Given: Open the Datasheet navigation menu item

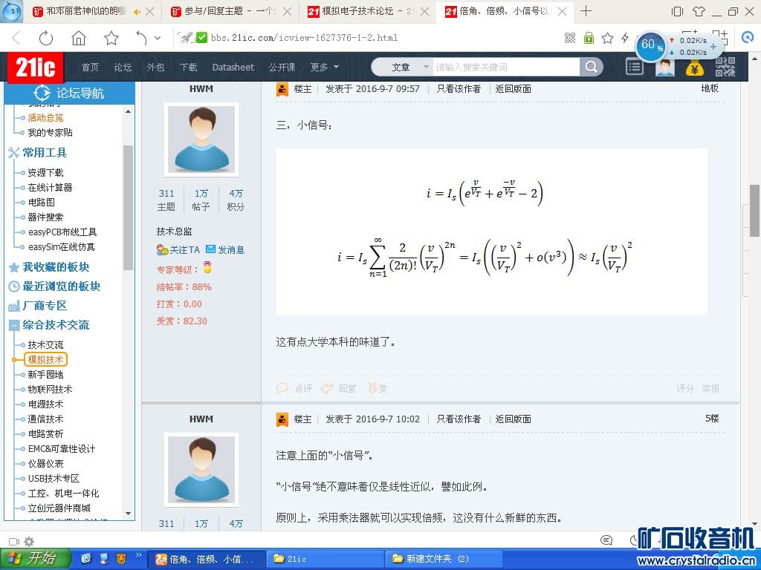Looking at the screenshot, I should [x=233, y=68].
